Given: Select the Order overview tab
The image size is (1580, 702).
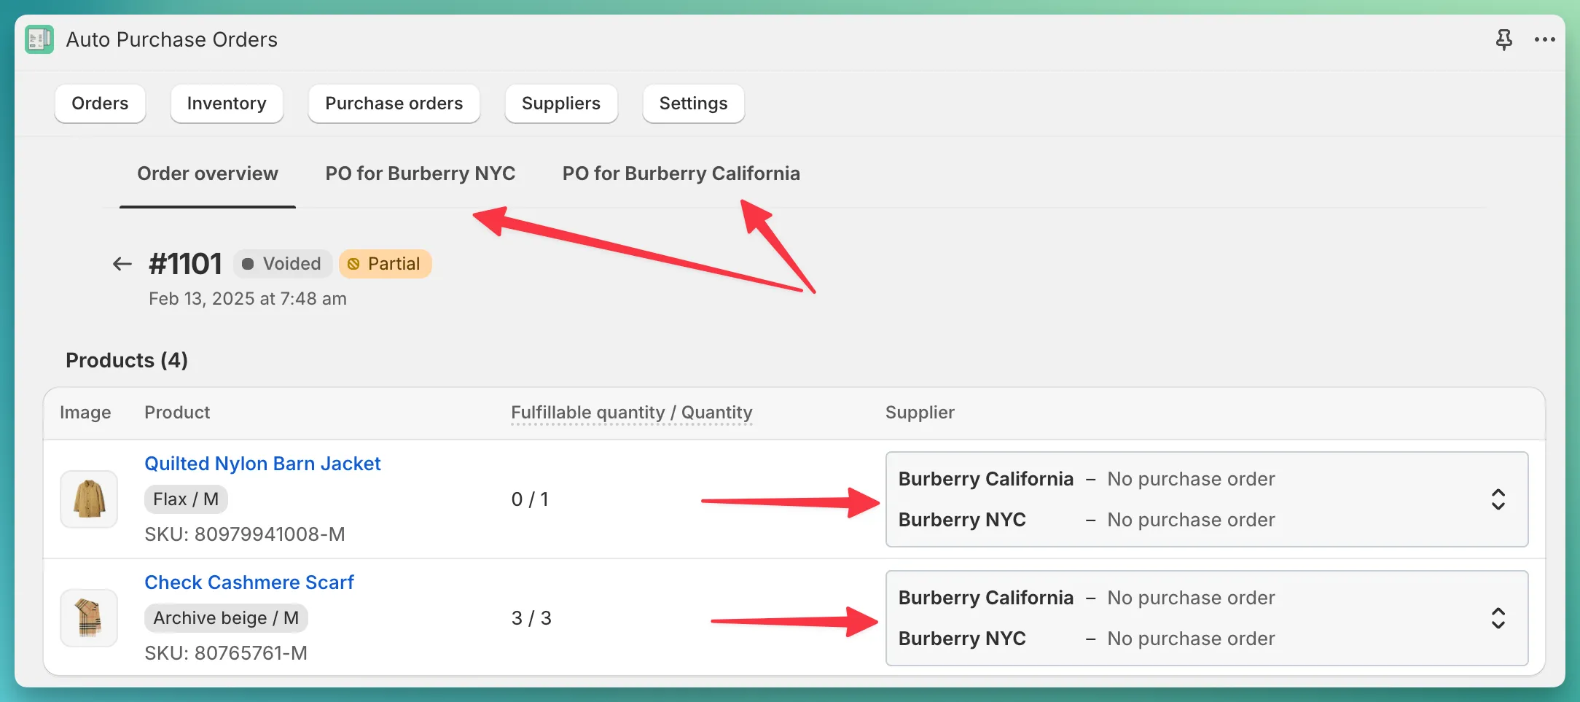Looking at the screenshot, I should [x=208, y=173].
